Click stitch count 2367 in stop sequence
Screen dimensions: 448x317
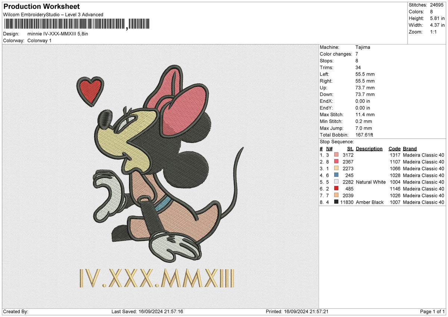(348, 162)
